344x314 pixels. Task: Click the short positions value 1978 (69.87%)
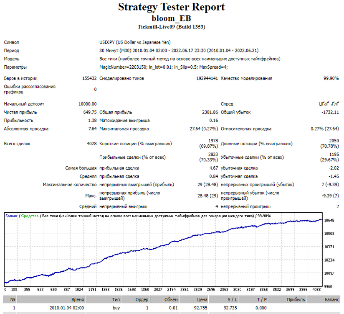pos(208,144)
